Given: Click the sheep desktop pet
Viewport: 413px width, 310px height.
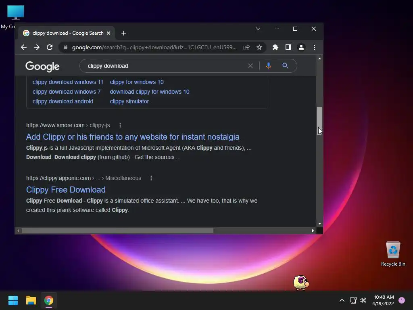Looking at the screenshot, I should pos(301,283).
